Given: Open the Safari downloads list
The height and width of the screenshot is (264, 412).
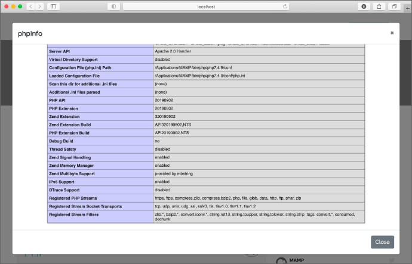Looking at the screenshot, I should point(364,6).
